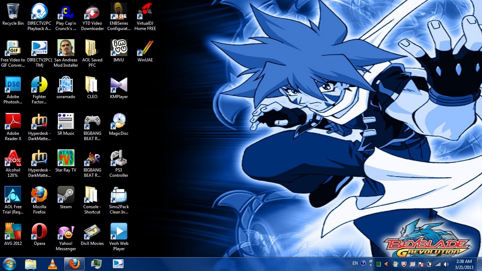Select the soramado desktop shortcut
Viewport: 482px width, 271px height.
[x=66, y=88]
